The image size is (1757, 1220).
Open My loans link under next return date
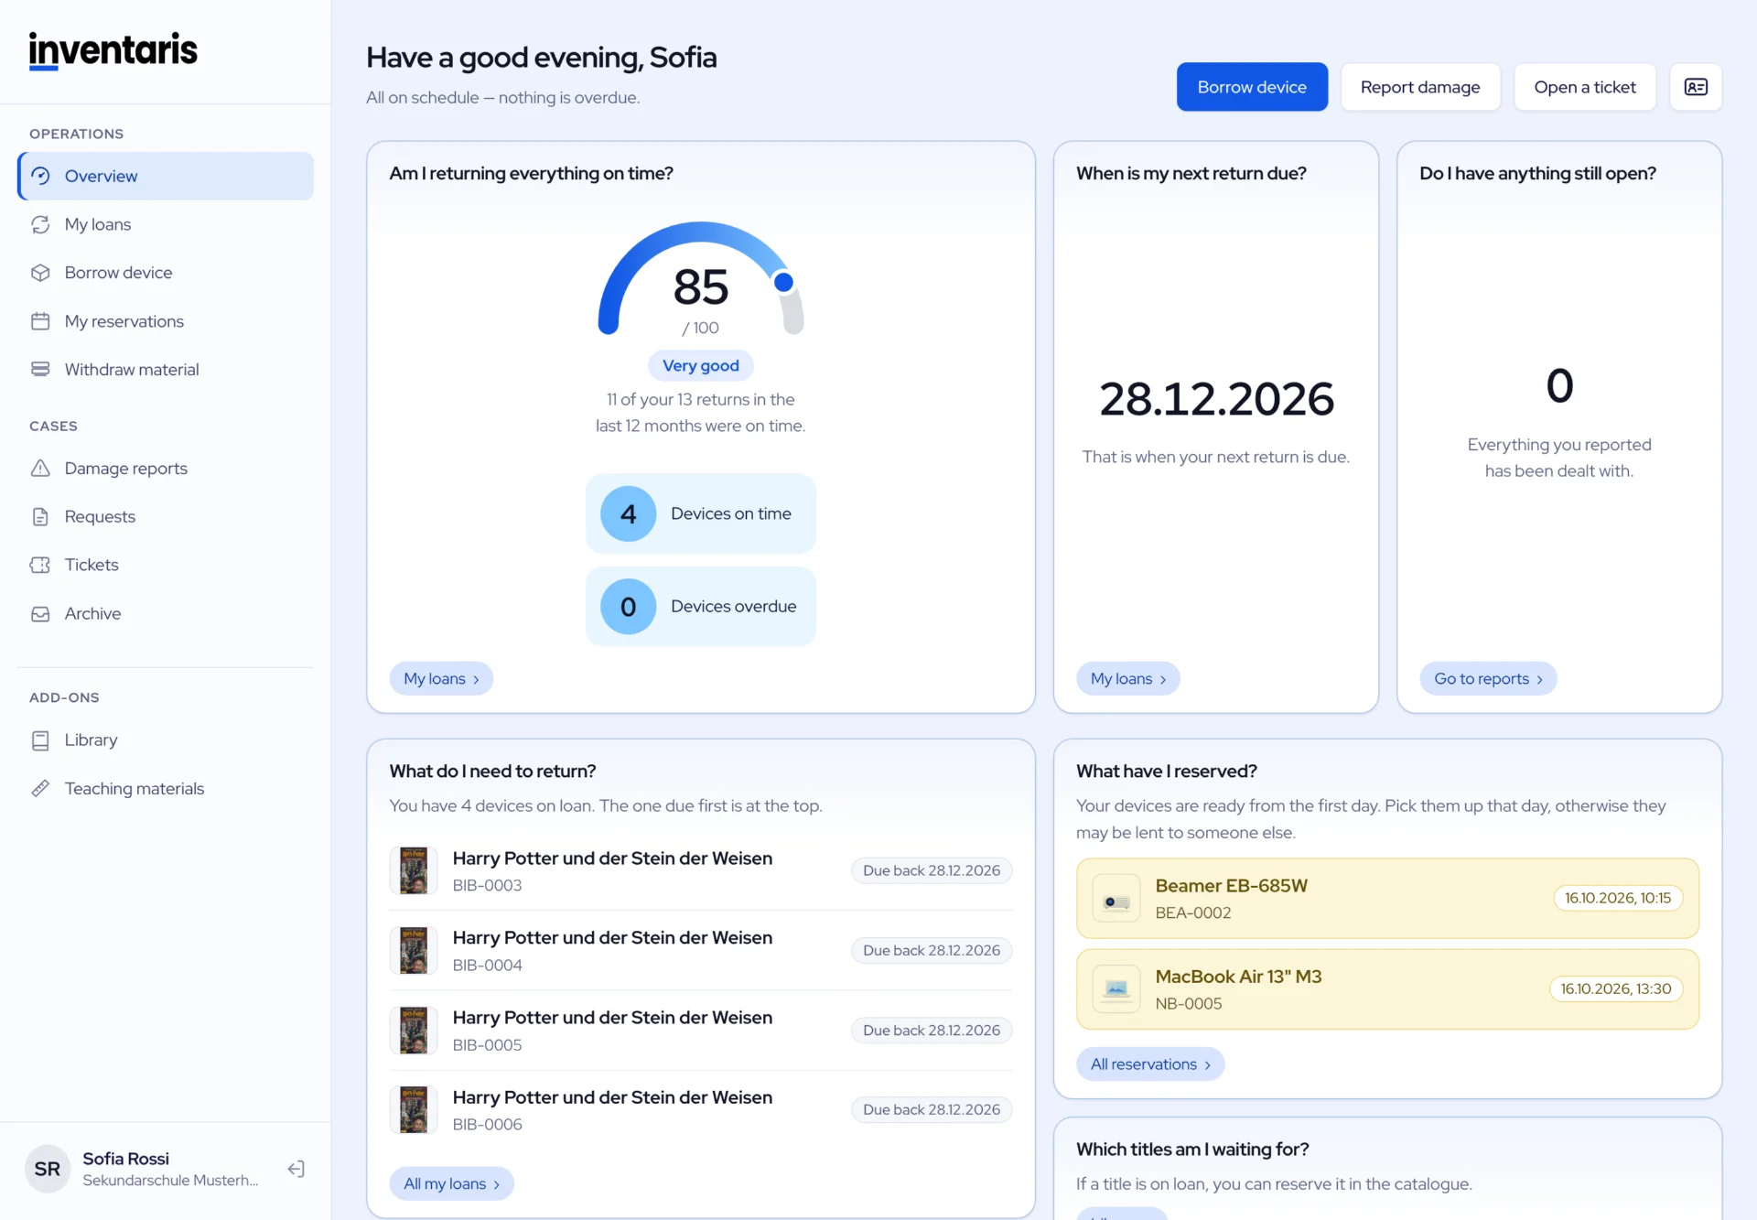[1127, 678]
